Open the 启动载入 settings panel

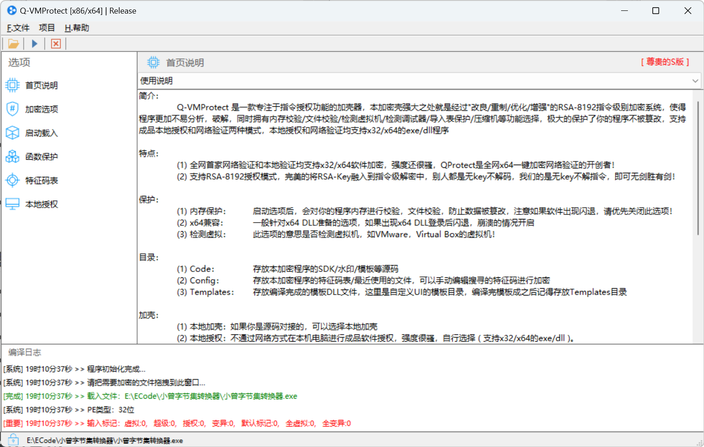pyautogui.click(x=41, y=133)
